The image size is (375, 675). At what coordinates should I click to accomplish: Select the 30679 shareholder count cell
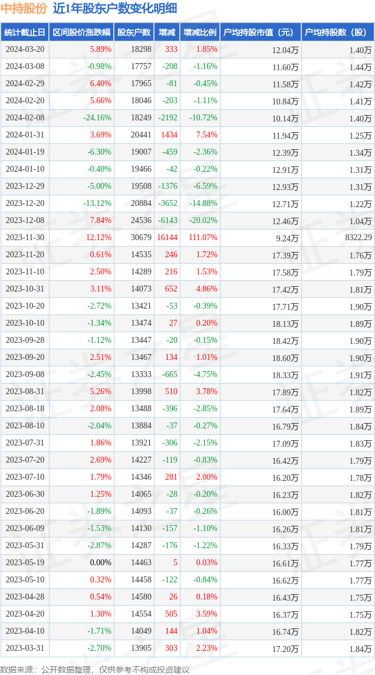click(142, 238)
